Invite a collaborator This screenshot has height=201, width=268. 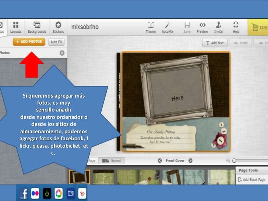tap(218, 27)
